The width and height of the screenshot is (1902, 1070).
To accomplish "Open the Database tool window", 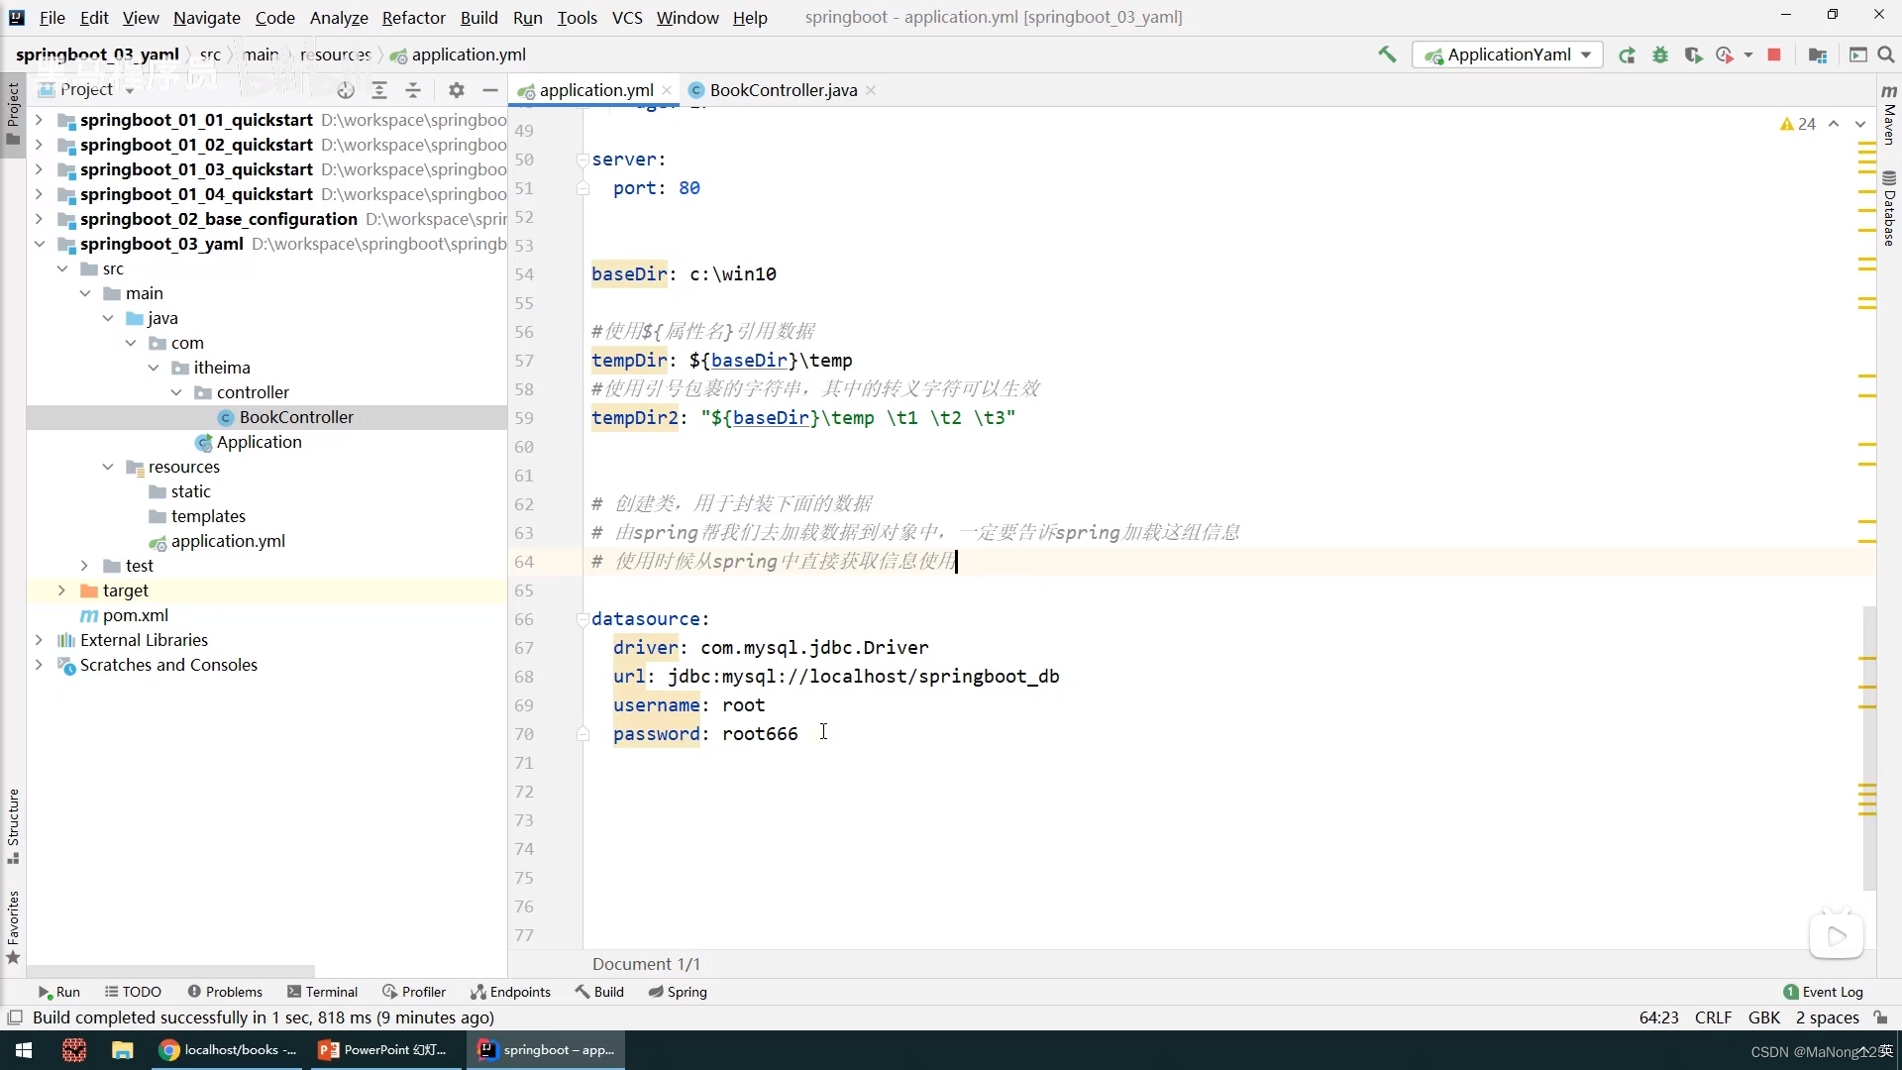I will click(1889, 209).
